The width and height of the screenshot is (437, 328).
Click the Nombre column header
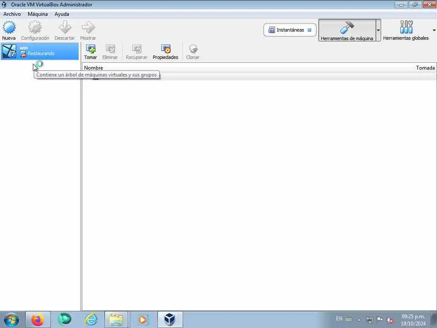click(x=93, y=68)
